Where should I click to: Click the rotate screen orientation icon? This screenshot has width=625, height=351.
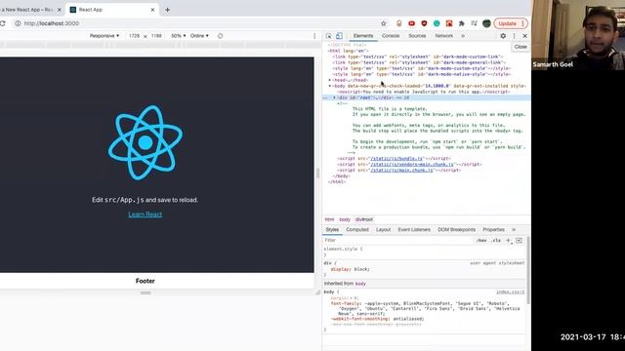[x=220, y=36]
